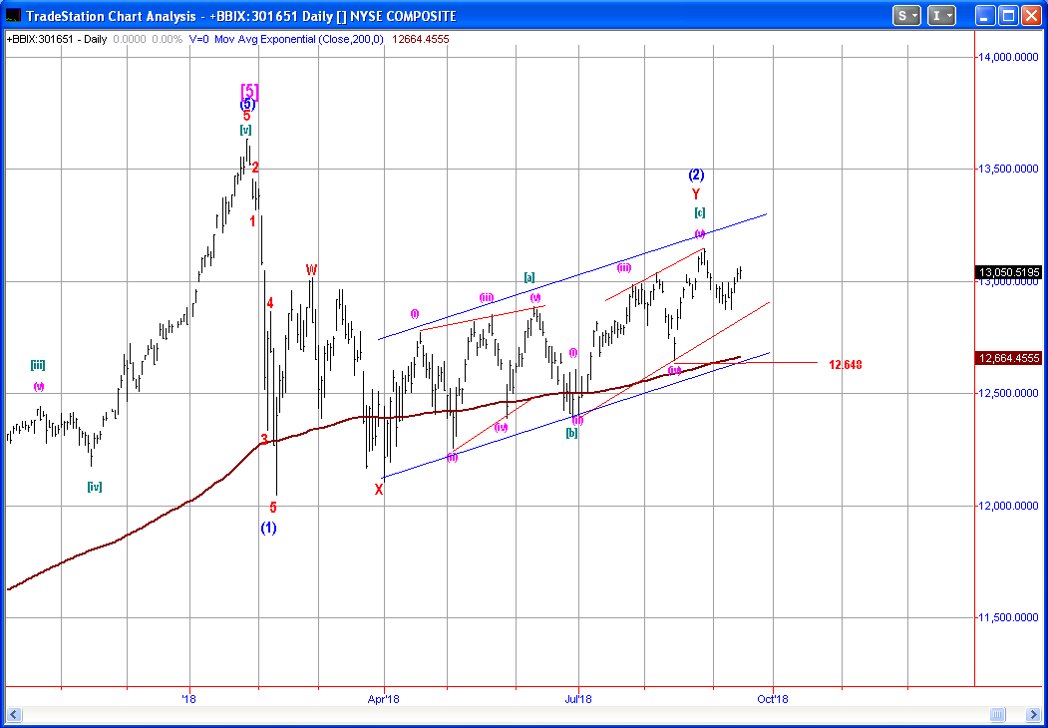Select the dark red 12,664.4555 axis tag
1048x728 pixels.
(1009, 358)
